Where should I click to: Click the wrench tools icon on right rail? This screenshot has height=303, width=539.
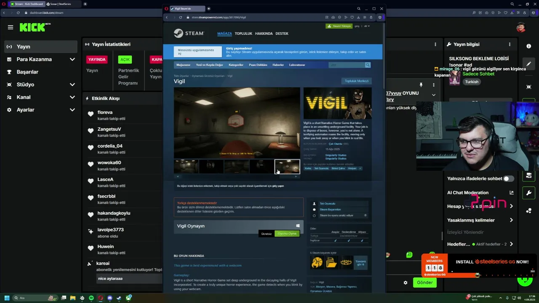(x=529, y=193)
